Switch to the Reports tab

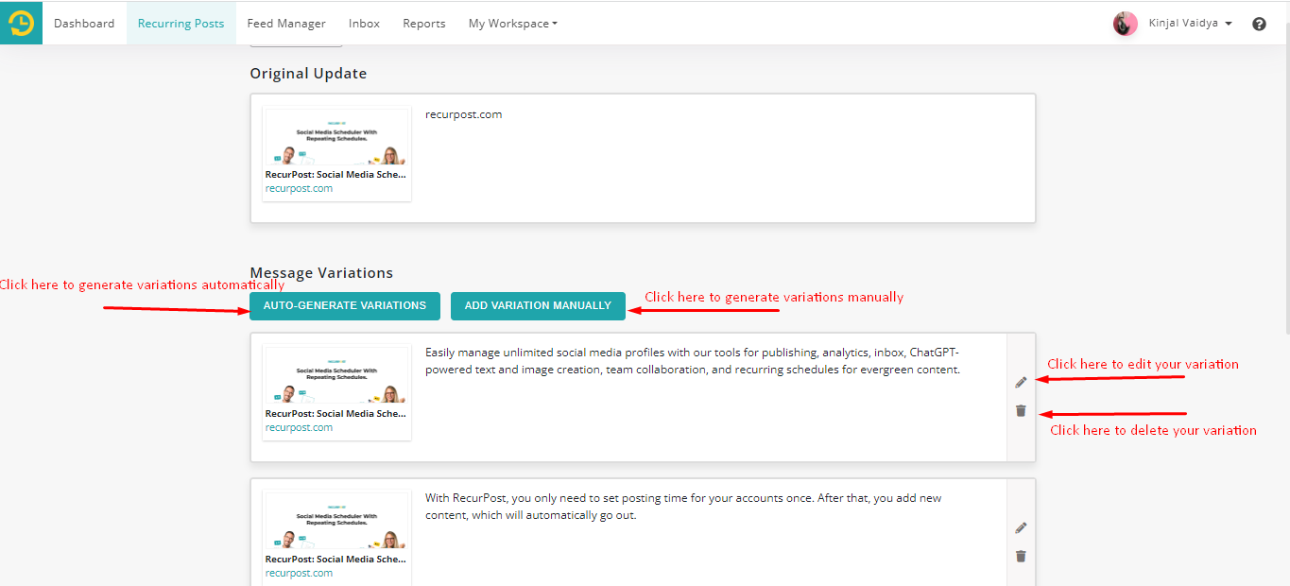click(424, 24)
